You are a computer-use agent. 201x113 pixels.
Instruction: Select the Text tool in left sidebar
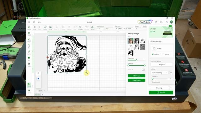(x=29, y=46)
